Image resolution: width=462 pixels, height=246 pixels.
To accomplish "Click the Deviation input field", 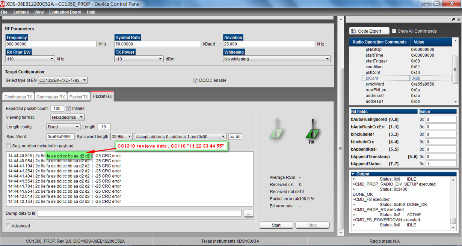I will pyautogui.click(x=269, y=44).
